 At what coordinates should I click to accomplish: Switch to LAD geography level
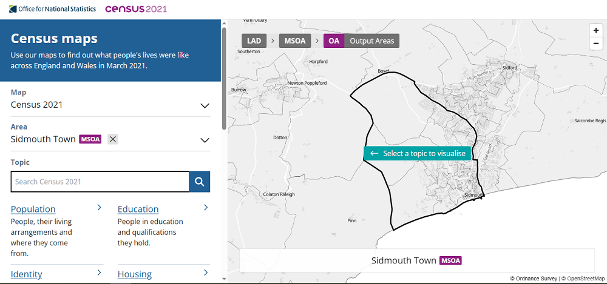tap(254, 41)
